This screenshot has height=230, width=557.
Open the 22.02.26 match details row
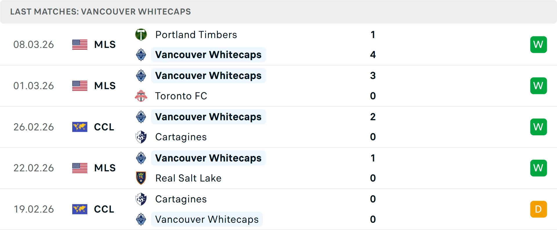(278, 168)
